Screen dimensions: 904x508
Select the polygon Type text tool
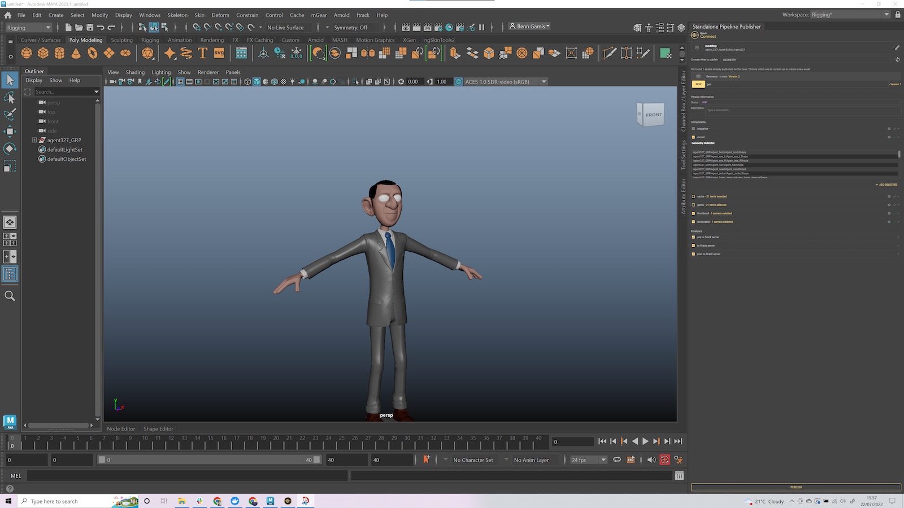[202, 53]
